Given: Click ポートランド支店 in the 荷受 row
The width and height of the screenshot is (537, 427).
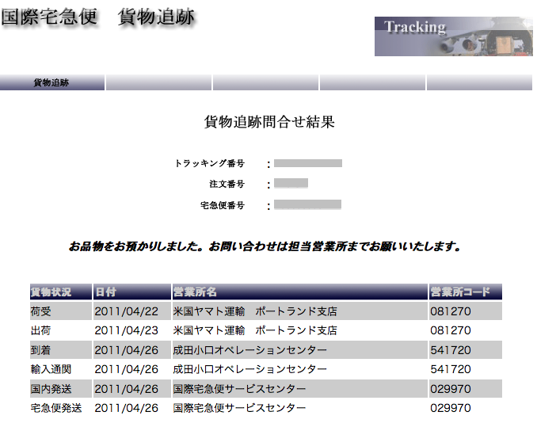Looking at the screenshot, I should coord(296,311).
